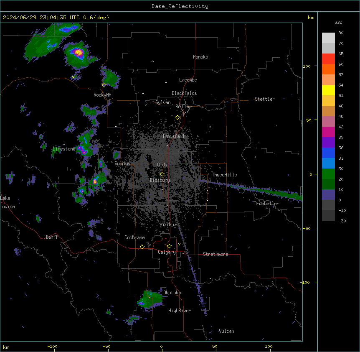360x352 pixels.
Task: Click the Lake Louise label
Action: 8,202
